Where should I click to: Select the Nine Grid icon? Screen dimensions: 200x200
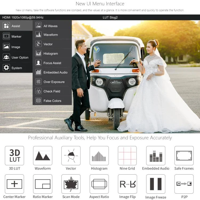click(127, 155)
